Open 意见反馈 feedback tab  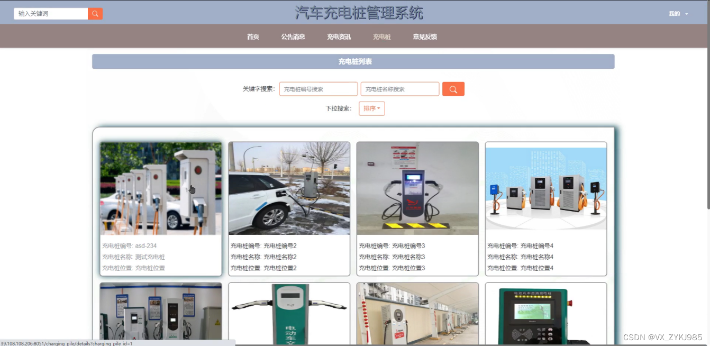click(425, 37)
